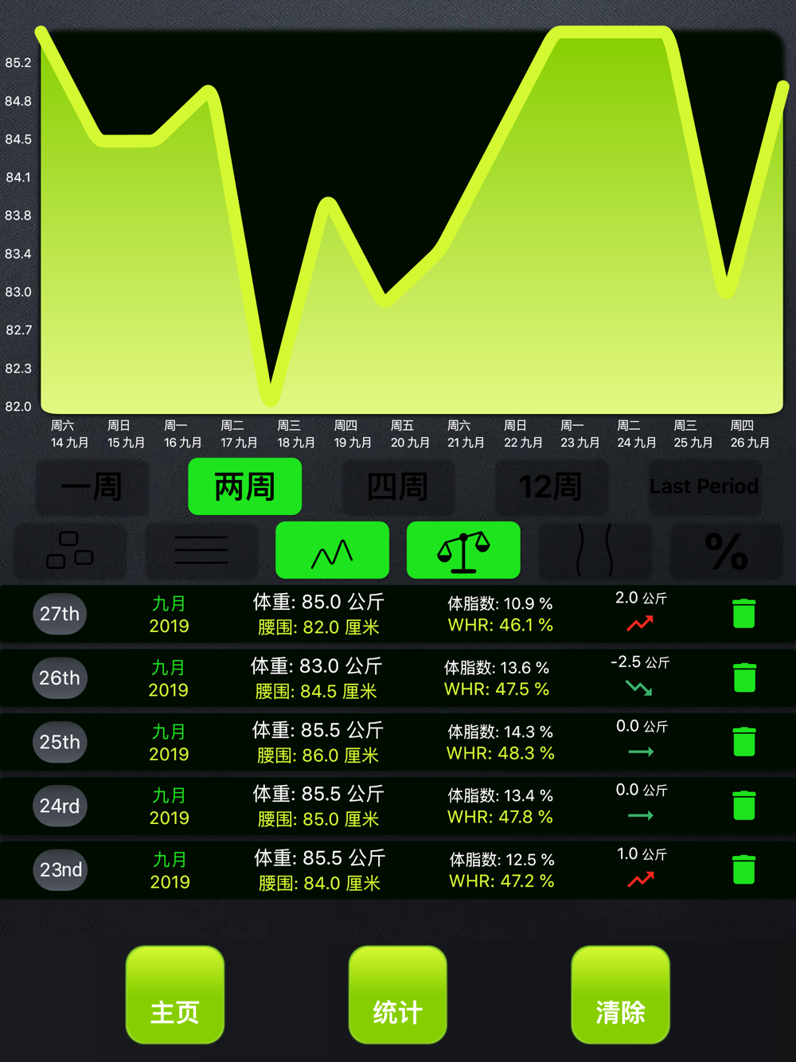Select the 23nd date badge
This screenshot has width=796, height=1062.
coord(60,869)
